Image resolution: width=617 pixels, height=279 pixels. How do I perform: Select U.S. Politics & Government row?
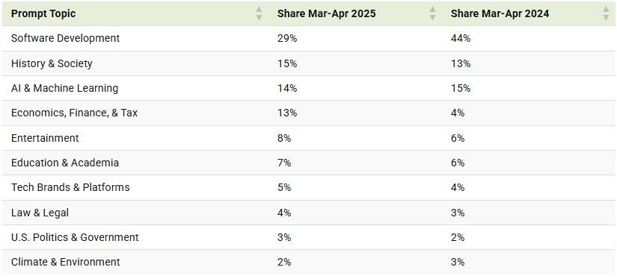click(x=308, y=237)
